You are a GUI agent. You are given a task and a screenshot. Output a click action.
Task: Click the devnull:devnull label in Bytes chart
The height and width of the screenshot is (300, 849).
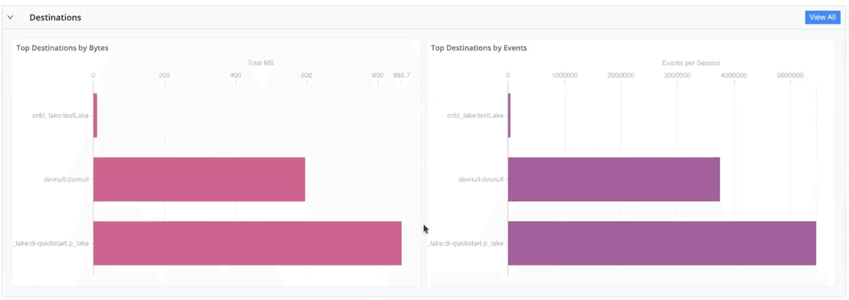point(66,179)
